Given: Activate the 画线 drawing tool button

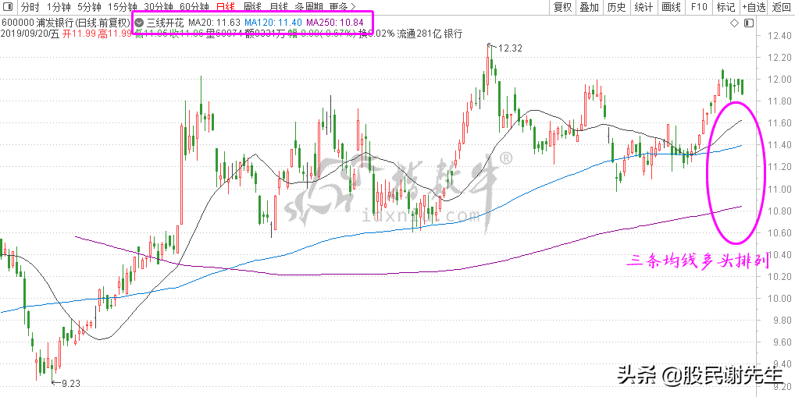Looking at the screenshot, I should pos(672,7).
